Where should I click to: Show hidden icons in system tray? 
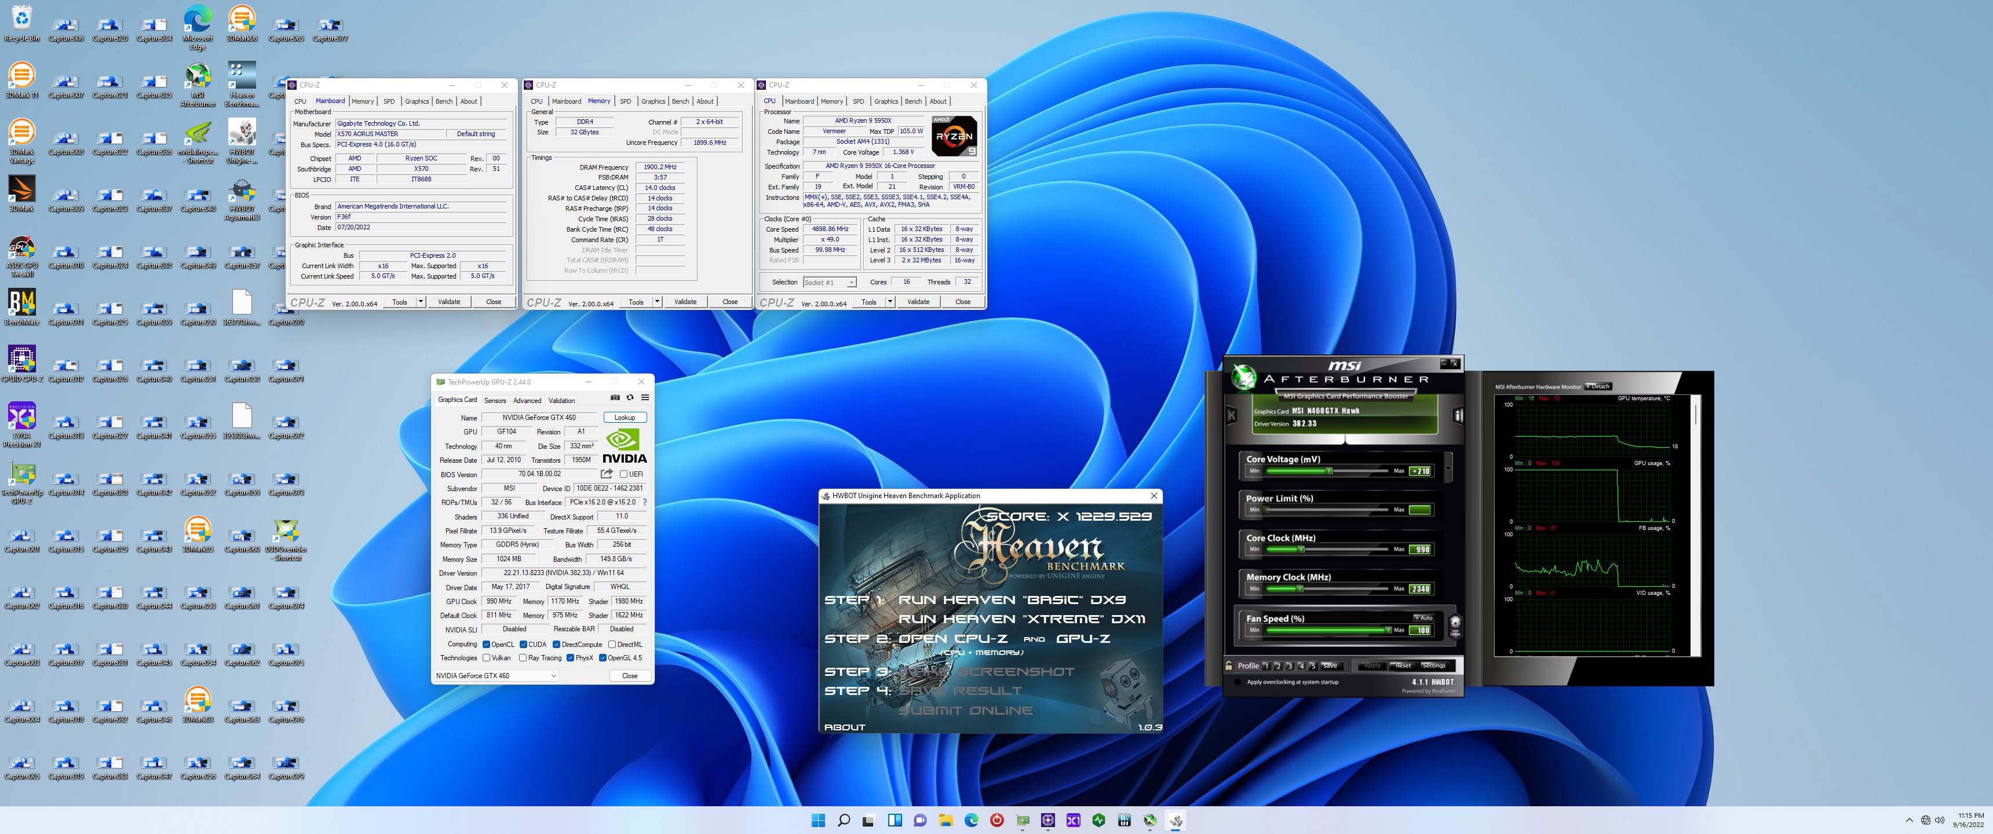1908,820
